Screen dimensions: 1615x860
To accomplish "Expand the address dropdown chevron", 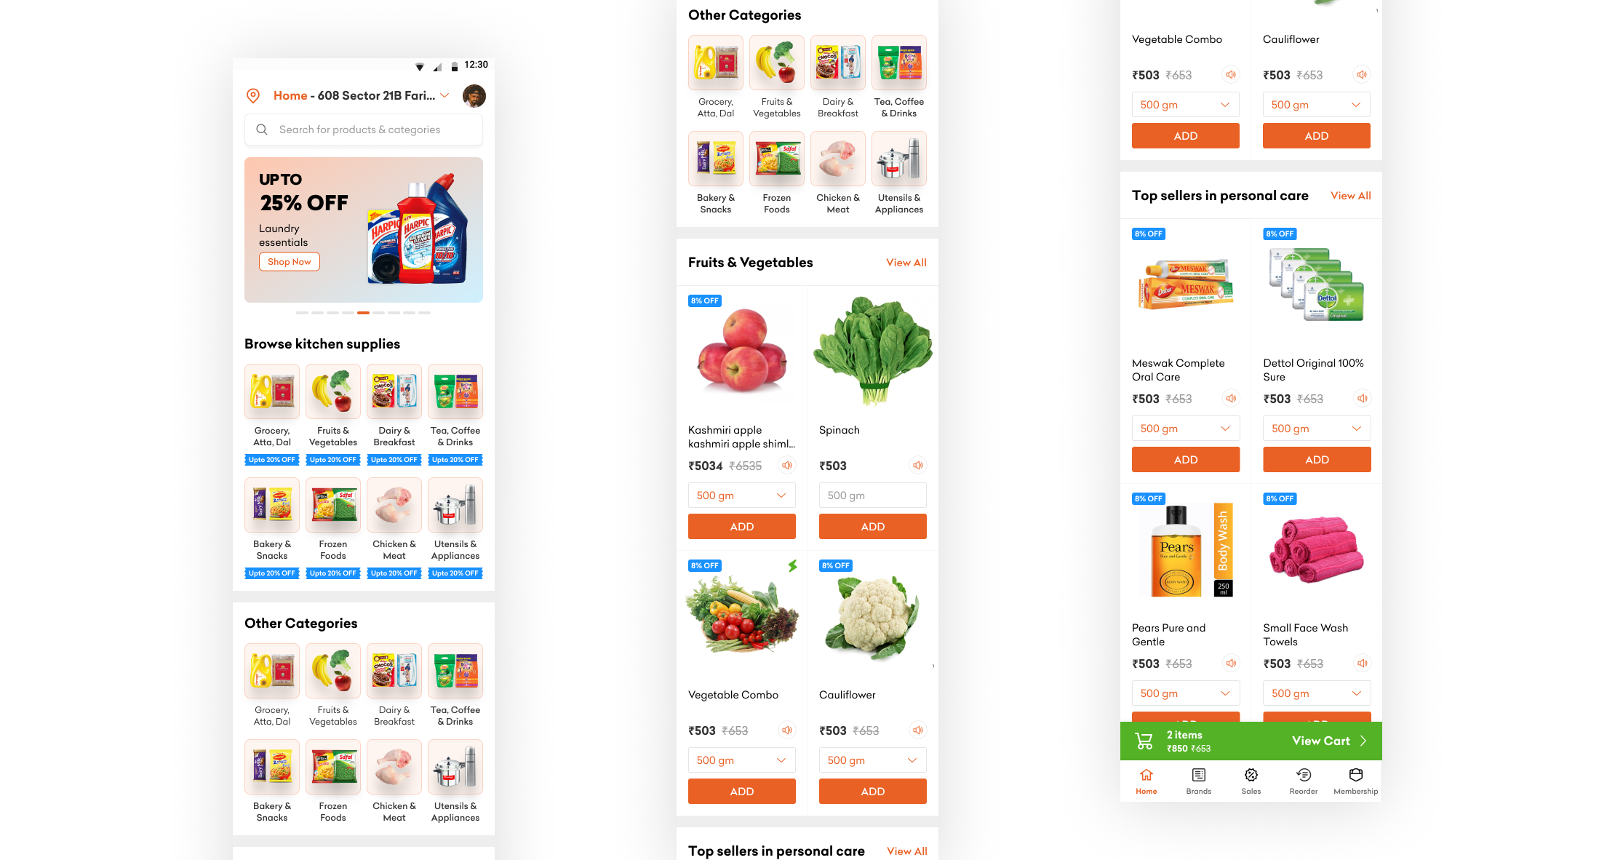I will coord(444,95).
